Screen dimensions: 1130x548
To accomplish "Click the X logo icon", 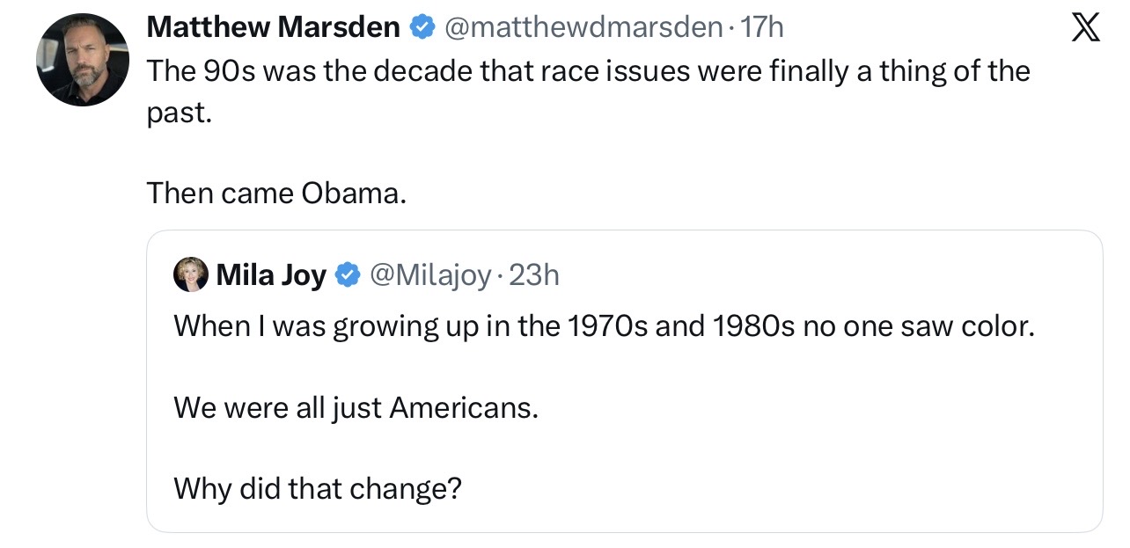I will tap(1086, 30).
